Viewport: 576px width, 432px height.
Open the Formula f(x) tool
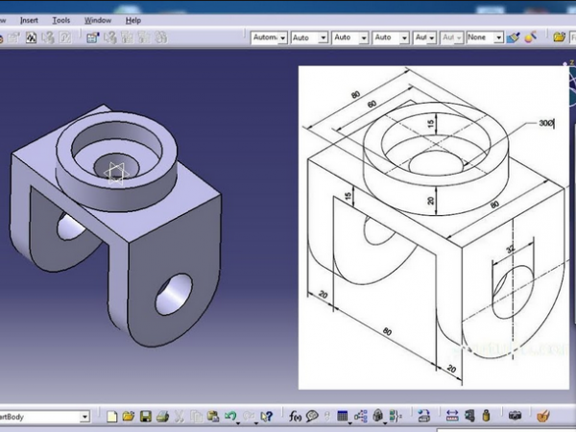click(295, 417)
